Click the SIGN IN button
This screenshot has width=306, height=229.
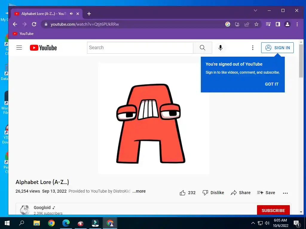click(x=277, y=48)
